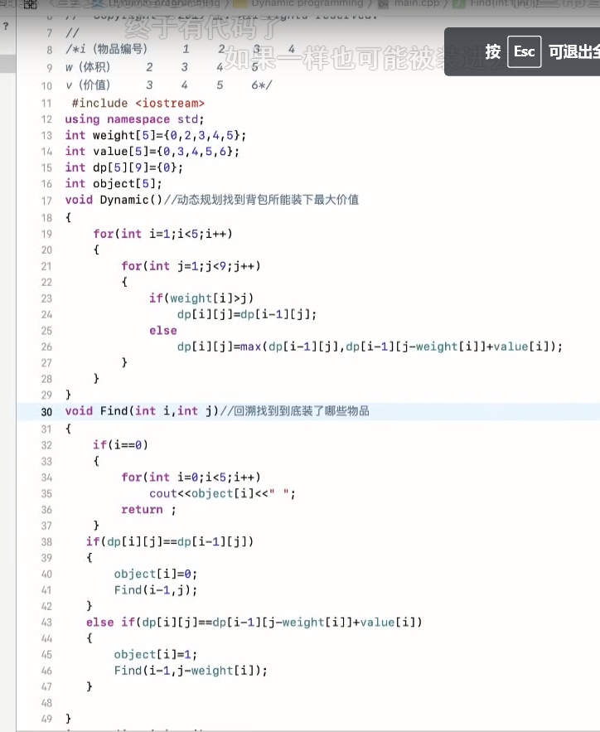Click the "for(int j=1;j<9;j++)" loop line
Viewport: 600px width, 732px height.
click(191, 266)
